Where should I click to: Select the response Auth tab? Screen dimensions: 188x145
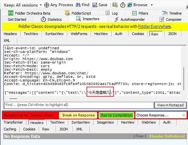pos(167,122)
